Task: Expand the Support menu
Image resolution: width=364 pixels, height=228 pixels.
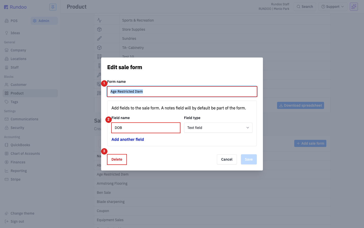Action: (333, 7)
